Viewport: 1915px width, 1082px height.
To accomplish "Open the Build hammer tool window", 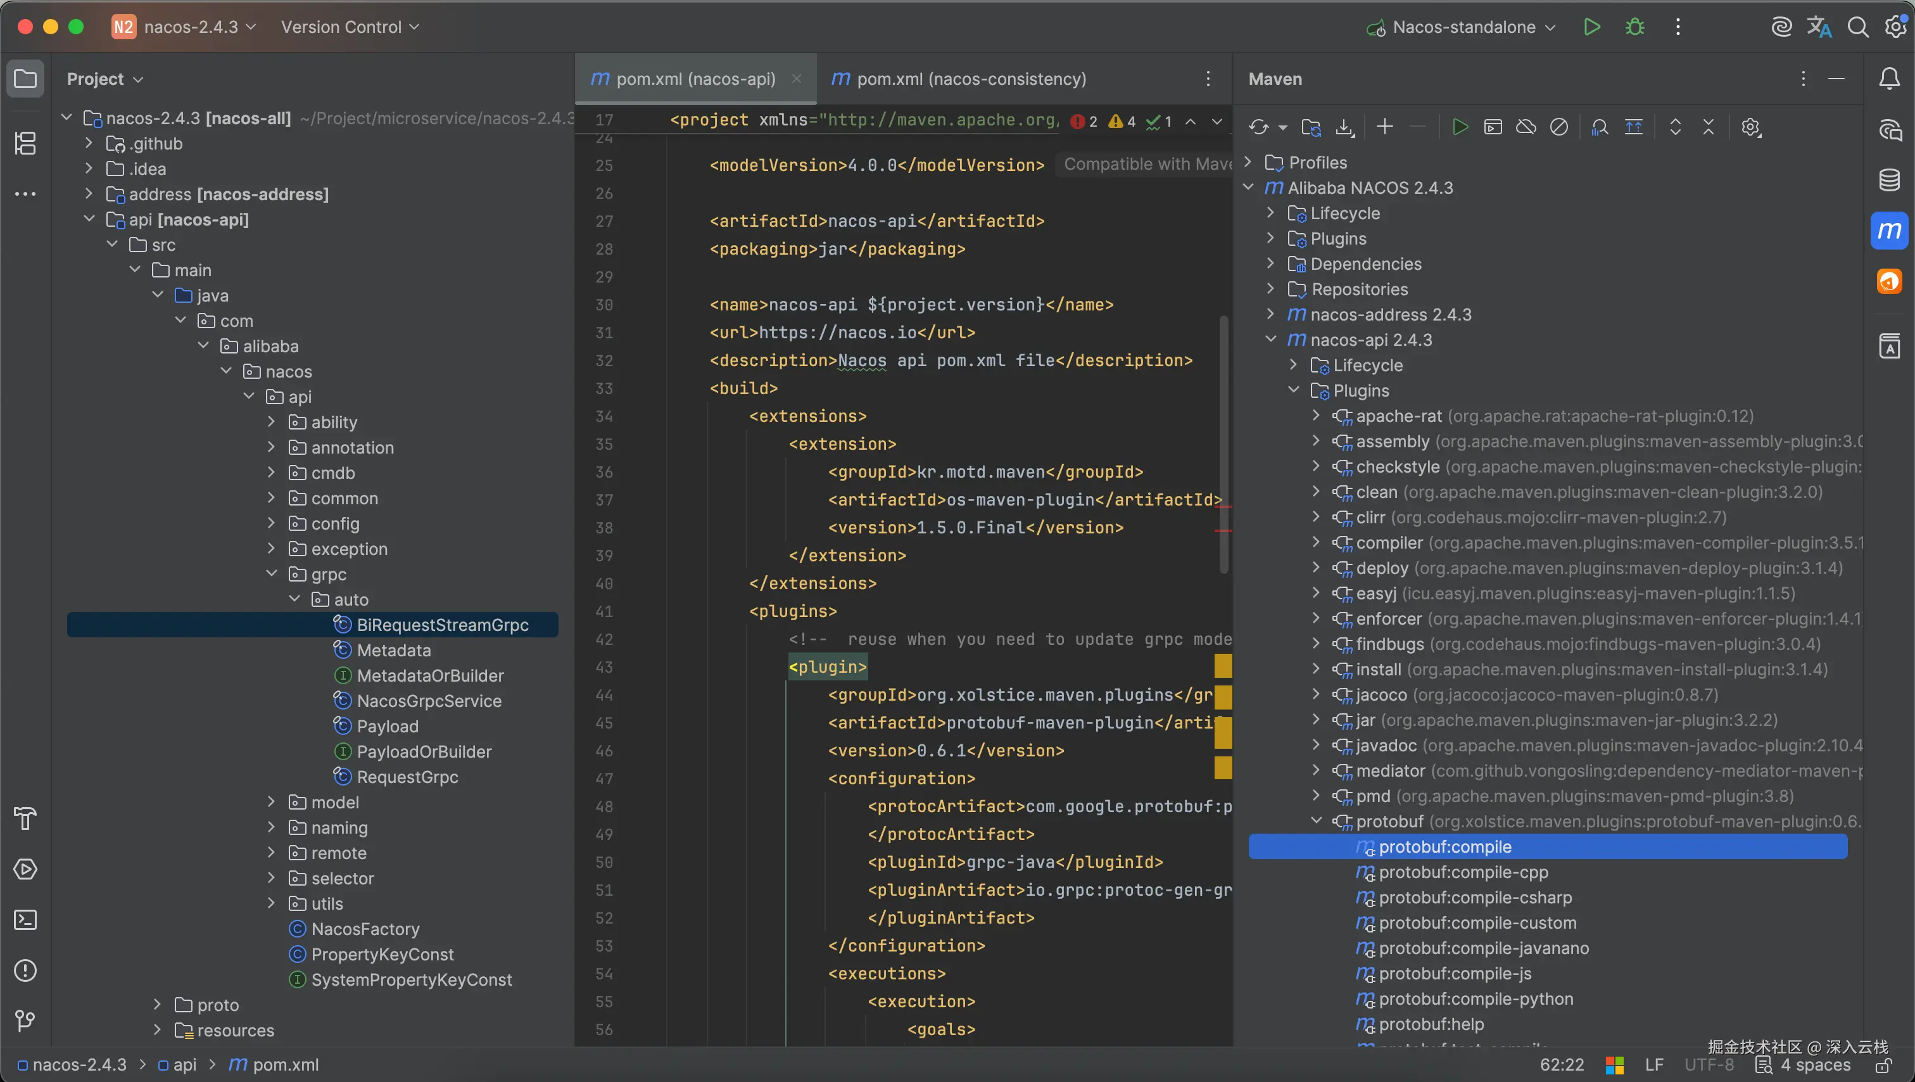I will click(25, 818).
